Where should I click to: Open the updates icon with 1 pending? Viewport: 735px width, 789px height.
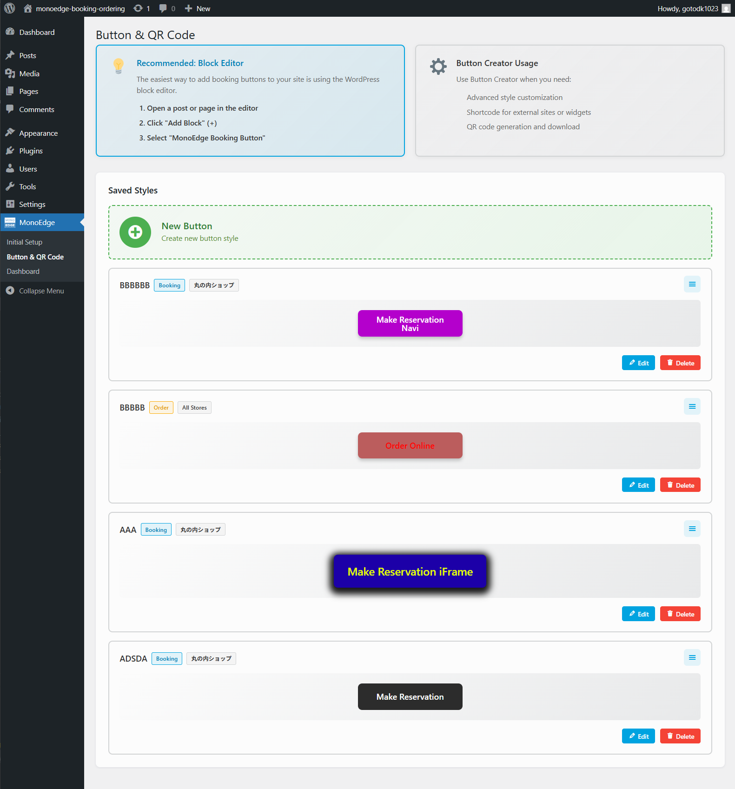(x=142, y=8)
